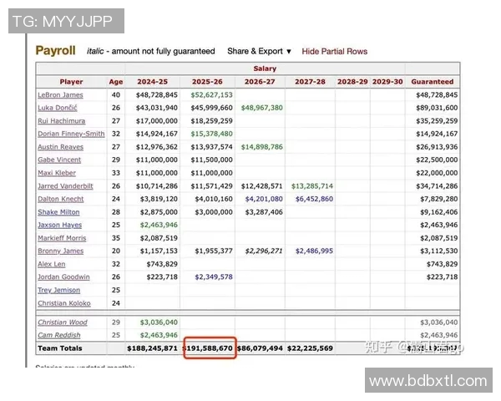The width and height of the screenshot is (501, 401).
Task: Open Dorian Finney-Smith player link
Action: [71, 134]
